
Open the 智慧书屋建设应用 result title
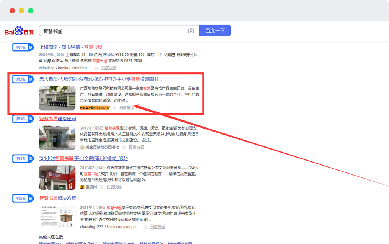pyautogui.click(x=57, y=119)
